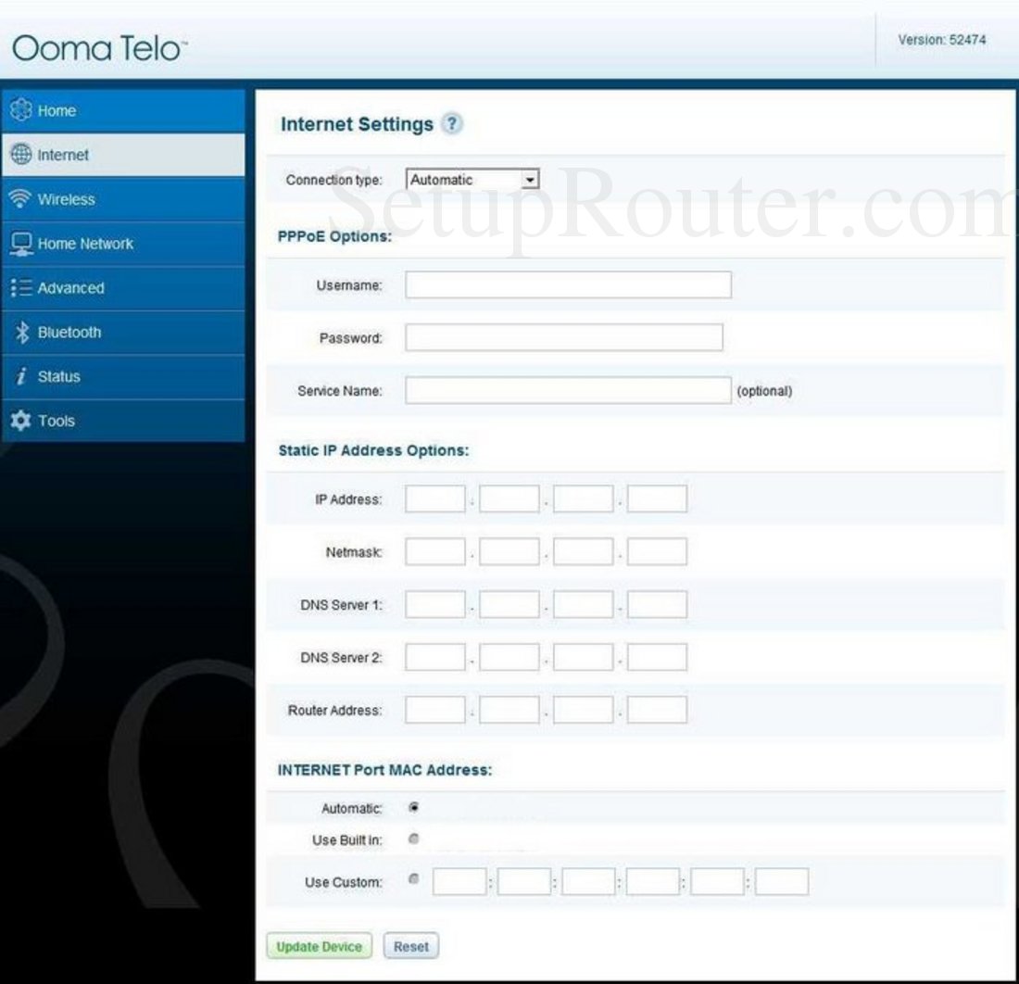
Task: Click the Reset button
Action: point(410,946)
